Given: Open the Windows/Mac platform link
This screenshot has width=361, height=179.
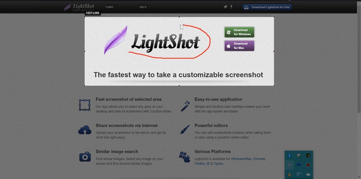Looking at the screenshot, I should [x=241, y=159].
